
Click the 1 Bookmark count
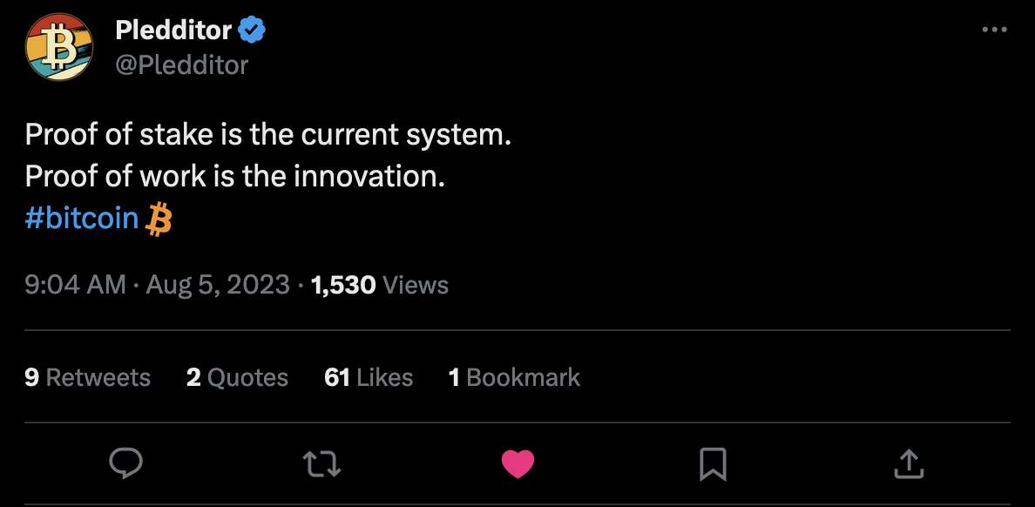point(514,377)
